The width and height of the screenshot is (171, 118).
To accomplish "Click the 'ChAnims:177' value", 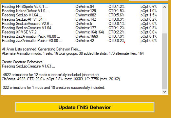I will tap(86, 28).
